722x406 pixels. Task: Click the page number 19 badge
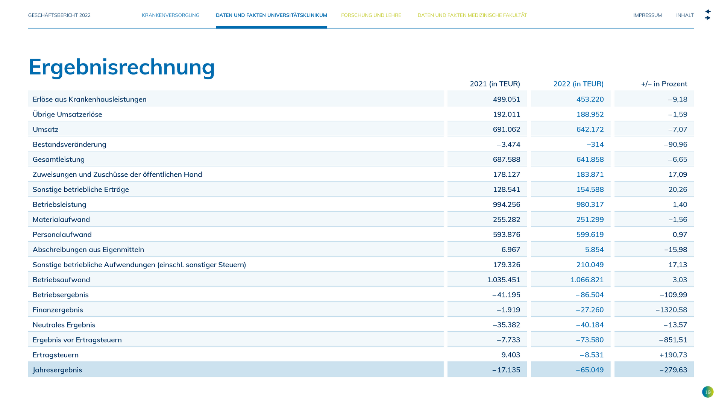pyautogui.click(x=708, y=392)
